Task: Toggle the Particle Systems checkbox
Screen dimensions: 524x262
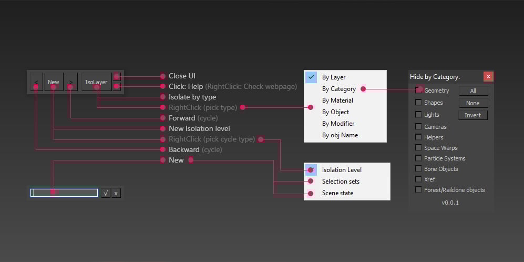Action: pos(418,158)
